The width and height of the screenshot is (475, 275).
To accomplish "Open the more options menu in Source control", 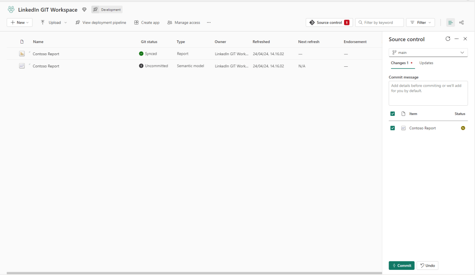I will click(456, 39).
